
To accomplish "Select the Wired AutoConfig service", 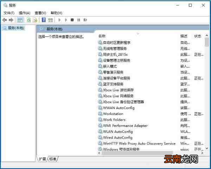I will pos(118,137).
